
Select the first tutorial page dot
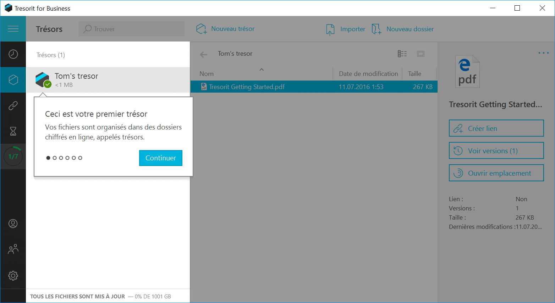(x=48, y=158)
